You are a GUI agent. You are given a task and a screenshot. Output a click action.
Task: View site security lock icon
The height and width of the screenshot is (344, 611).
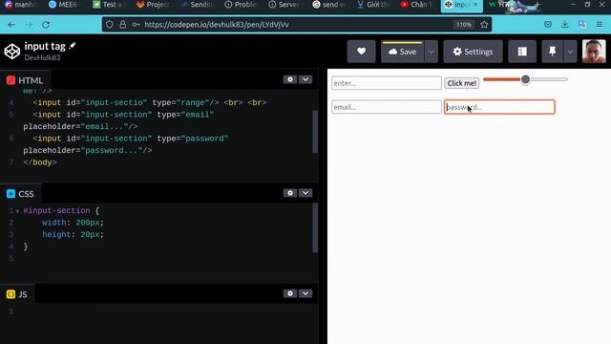pos(123,25)
